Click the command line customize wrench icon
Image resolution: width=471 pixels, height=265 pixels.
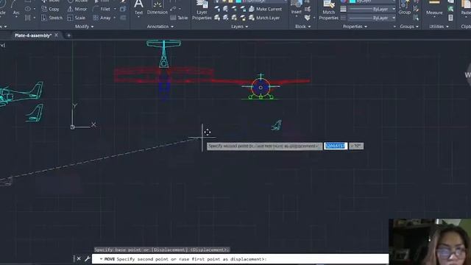coord(88,258)
